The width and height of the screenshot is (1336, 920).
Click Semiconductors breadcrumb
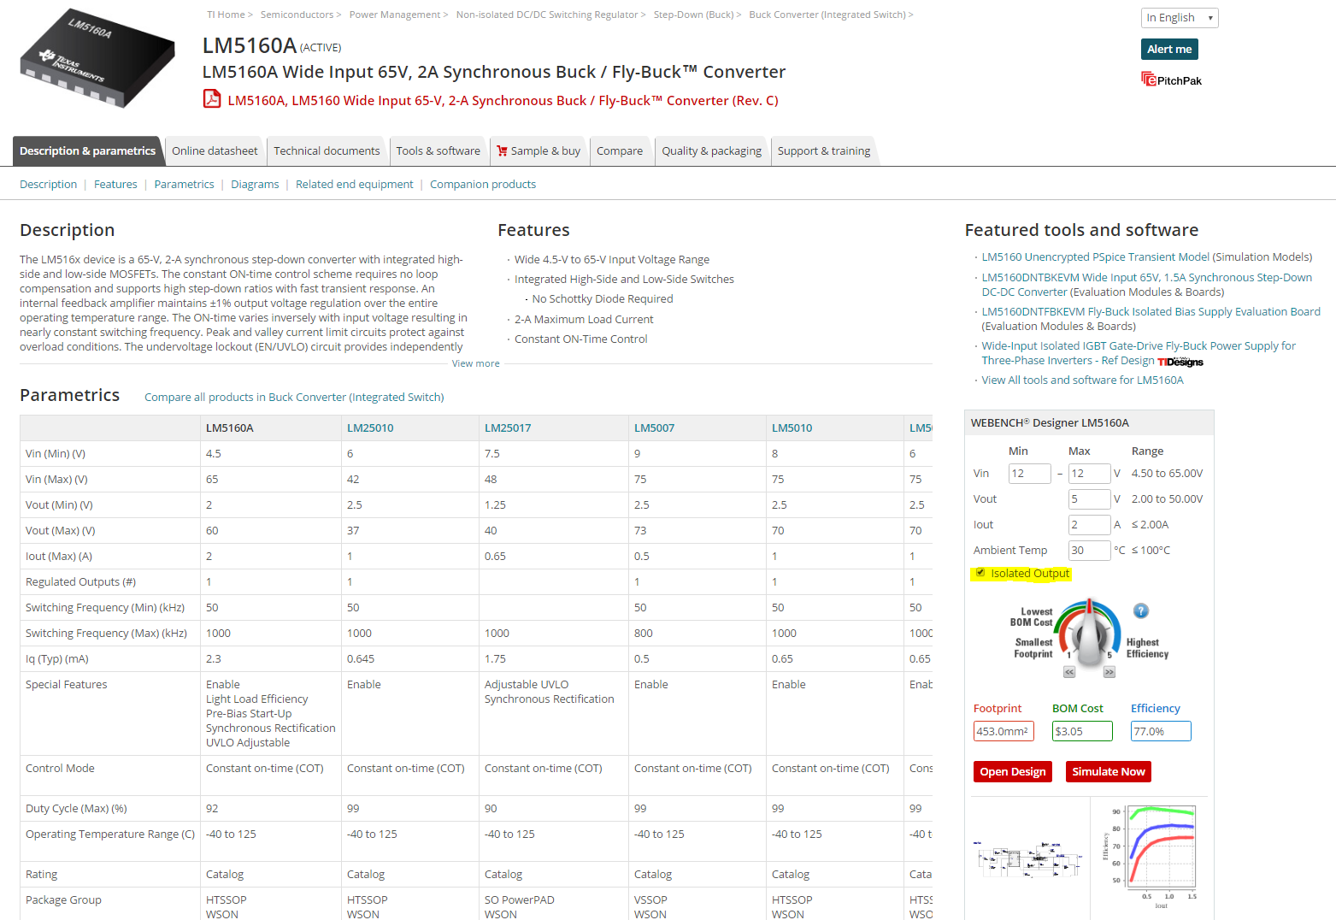pyautogui.click(x=297, y=15)
